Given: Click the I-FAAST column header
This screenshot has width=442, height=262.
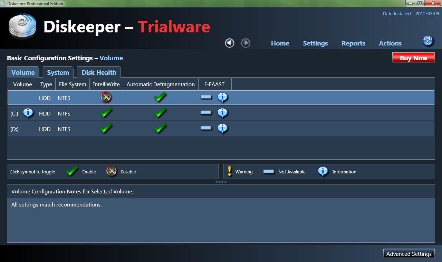Looking at the screenshot, I should click(x=214, y=84).
